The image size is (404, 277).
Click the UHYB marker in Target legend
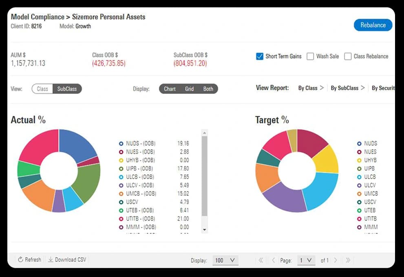[359, 160]
